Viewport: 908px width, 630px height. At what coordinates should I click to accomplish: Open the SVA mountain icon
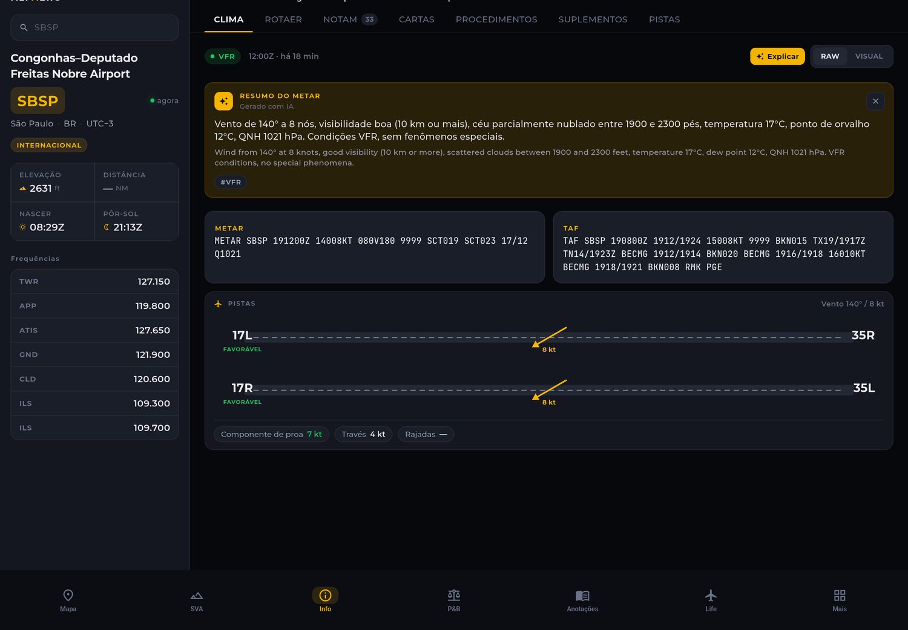pyautogui.click(x=197, y=596)
